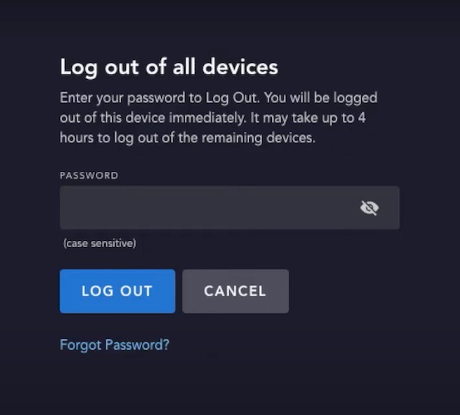
Task: Click the slashed eye icon in password box
Action: coord(370,208)
